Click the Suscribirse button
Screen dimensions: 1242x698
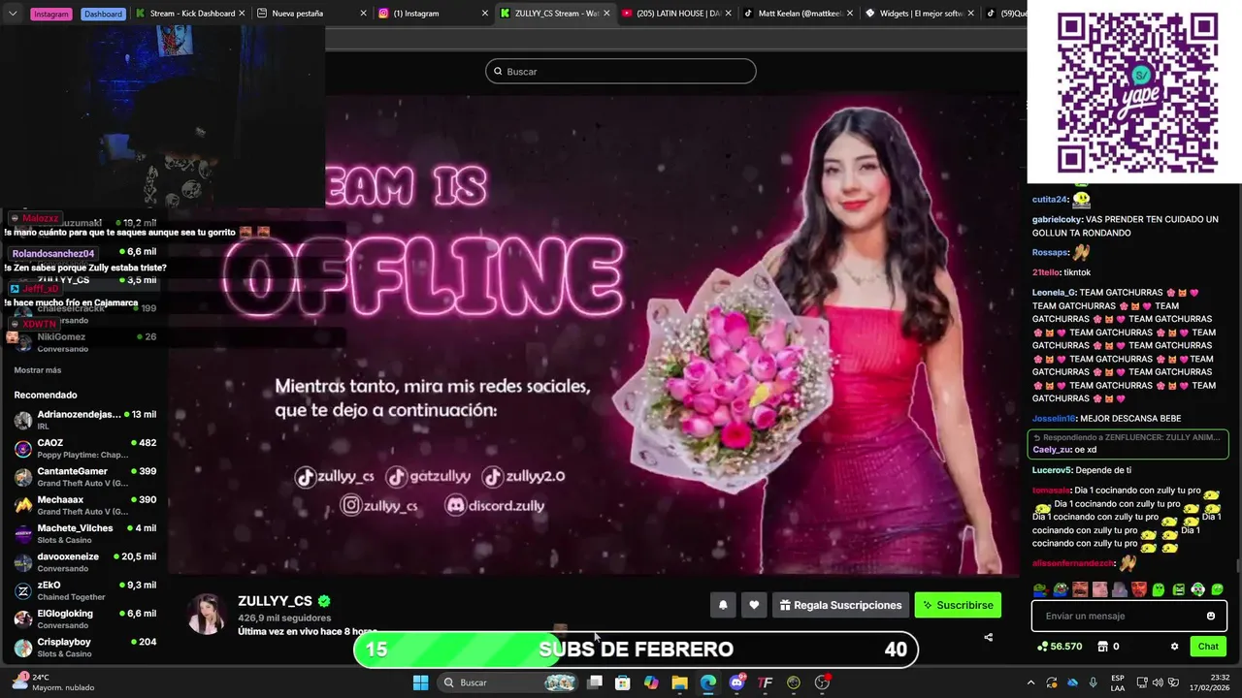click(958, 605)
